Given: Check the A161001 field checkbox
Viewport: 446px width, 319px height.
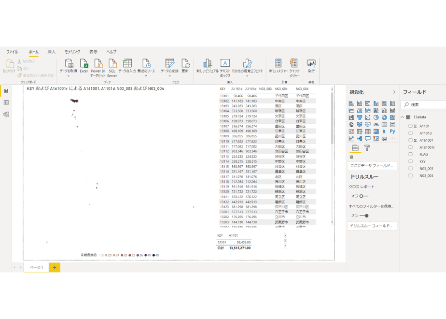Looking at the screenshot, I should tap(410, 140).
